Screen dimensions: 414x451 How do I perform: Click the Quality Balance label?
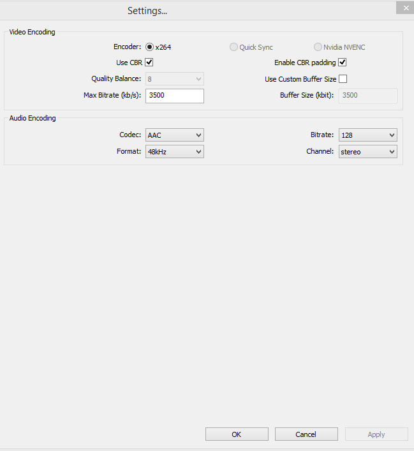tap(116, 78)
